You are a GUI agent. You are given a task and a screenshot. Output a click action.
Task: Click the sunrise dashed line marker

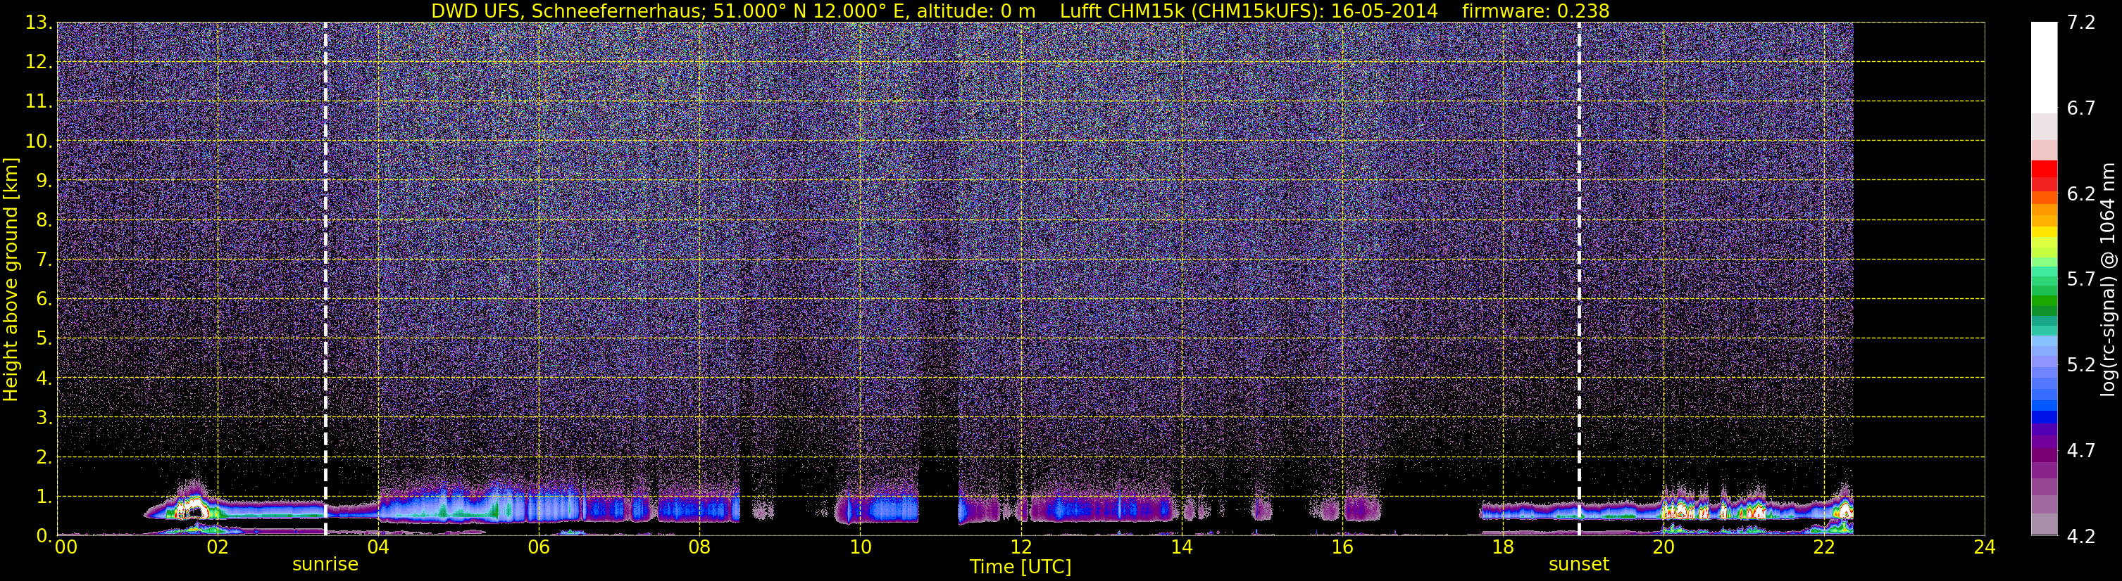pyautogui.click(x=325, y=279)
